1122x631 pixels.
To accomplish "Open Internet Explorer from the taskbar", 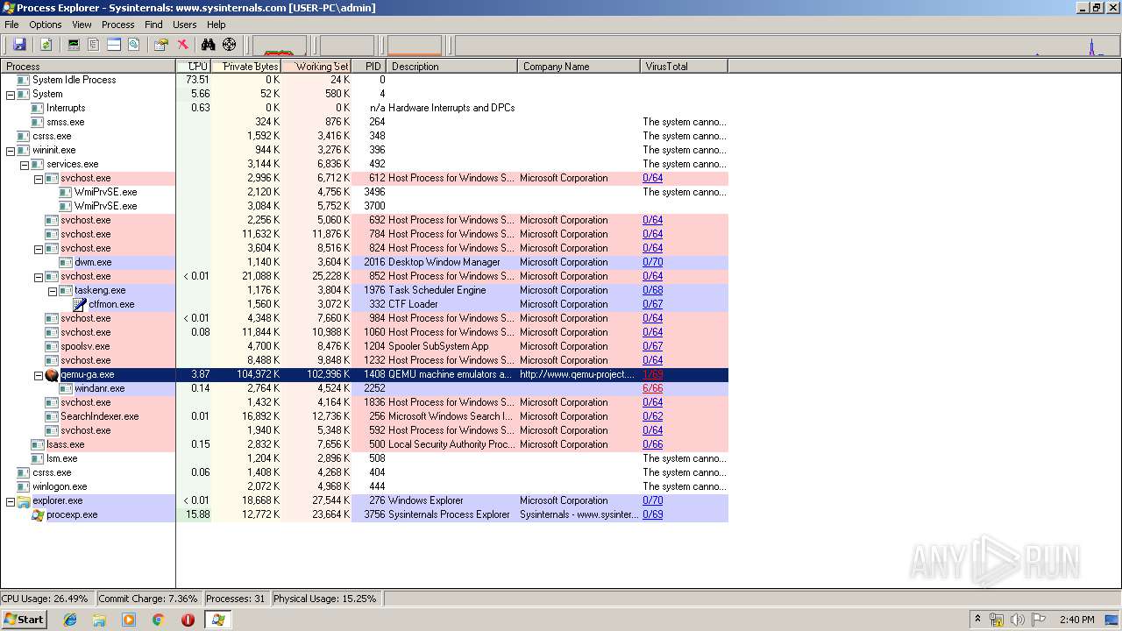I will (70, 620).
